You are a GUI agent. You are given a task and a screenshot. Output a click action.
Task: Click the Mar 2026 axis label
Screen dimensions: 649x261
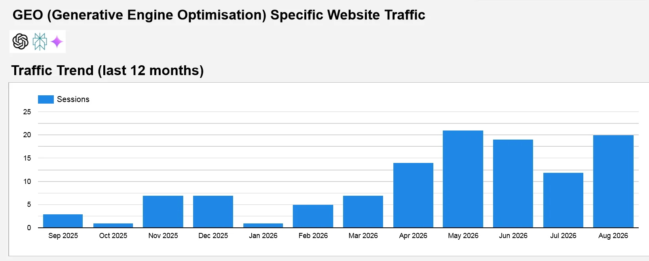363,236
